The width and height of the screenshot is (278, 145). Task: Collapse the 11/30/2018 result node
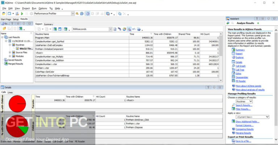pos(6,41)
